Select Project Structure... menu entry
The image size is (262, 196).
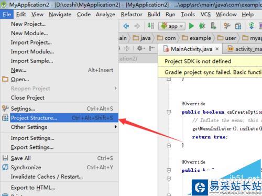click(x=59, y=118)
